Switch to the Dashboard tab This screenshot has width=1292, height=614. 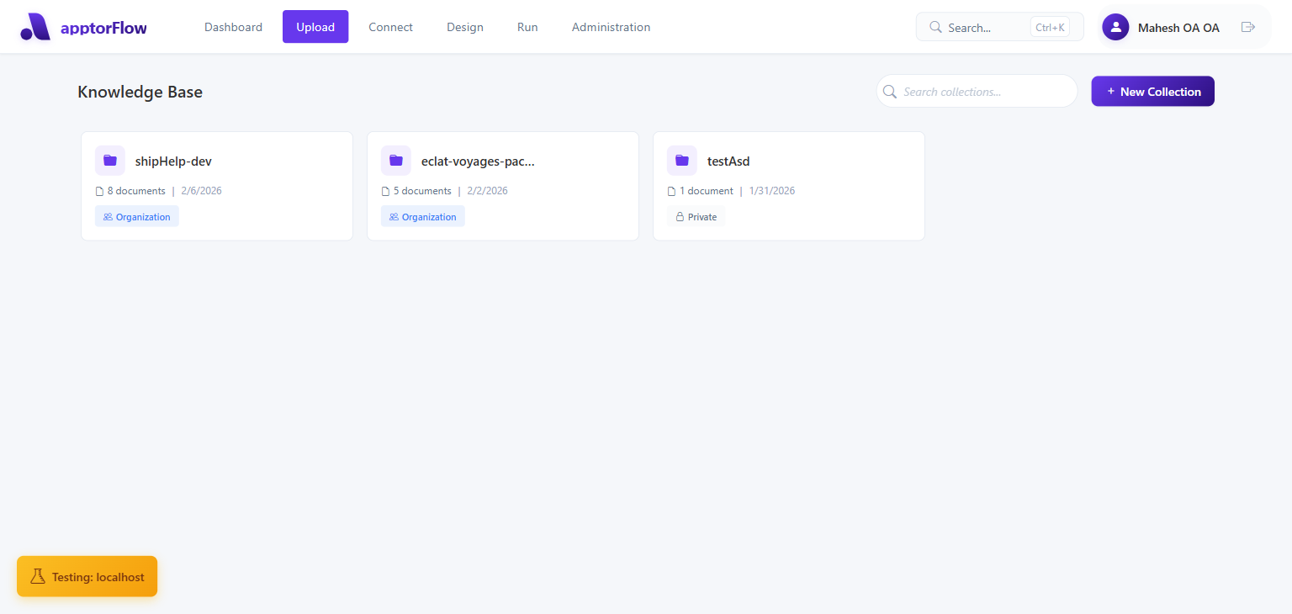(233, 26)
